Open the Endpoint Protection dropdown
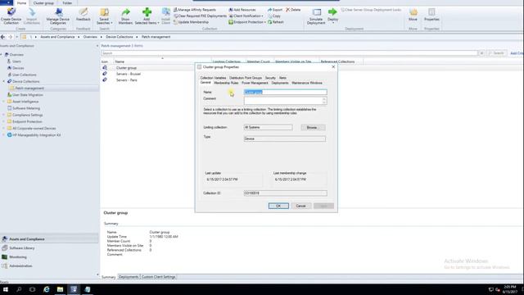The width and height of the screenshot is (524, 295). point(247,22)
